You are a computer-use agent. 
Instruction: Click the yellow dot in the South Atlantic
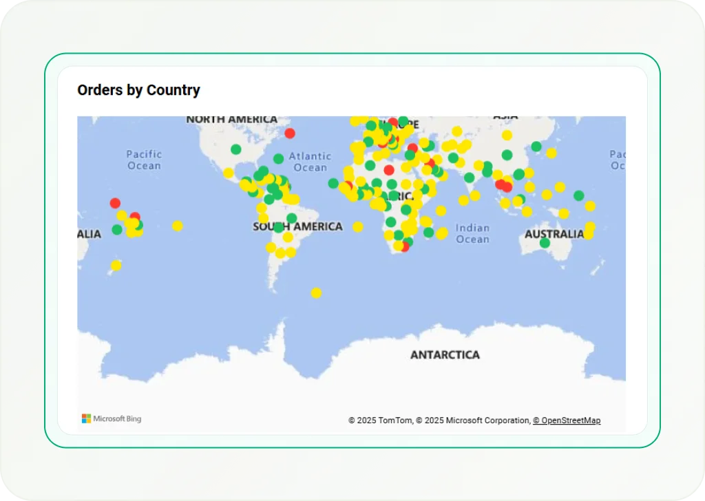pyautogui.click(x=358, y=226)
